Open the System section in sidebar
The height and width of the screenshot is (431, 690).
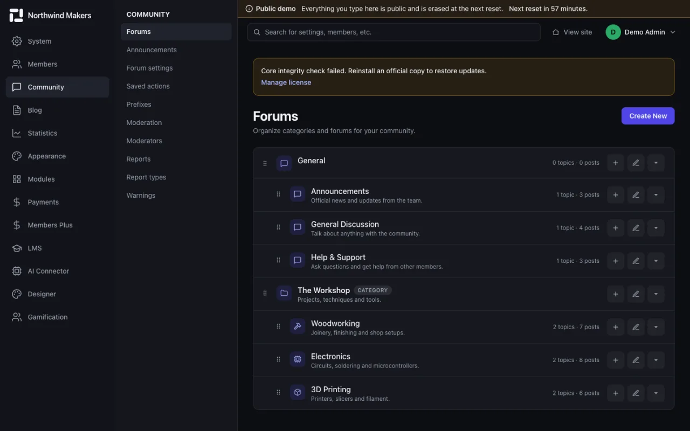click(x=57, y=41)
